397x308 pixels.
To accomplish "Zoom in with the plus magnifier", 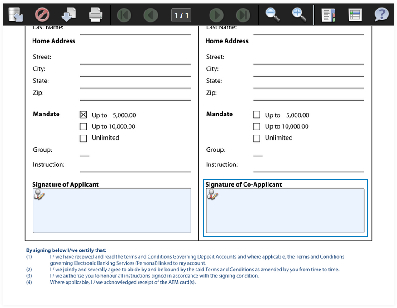I will (x=299, y=15).
